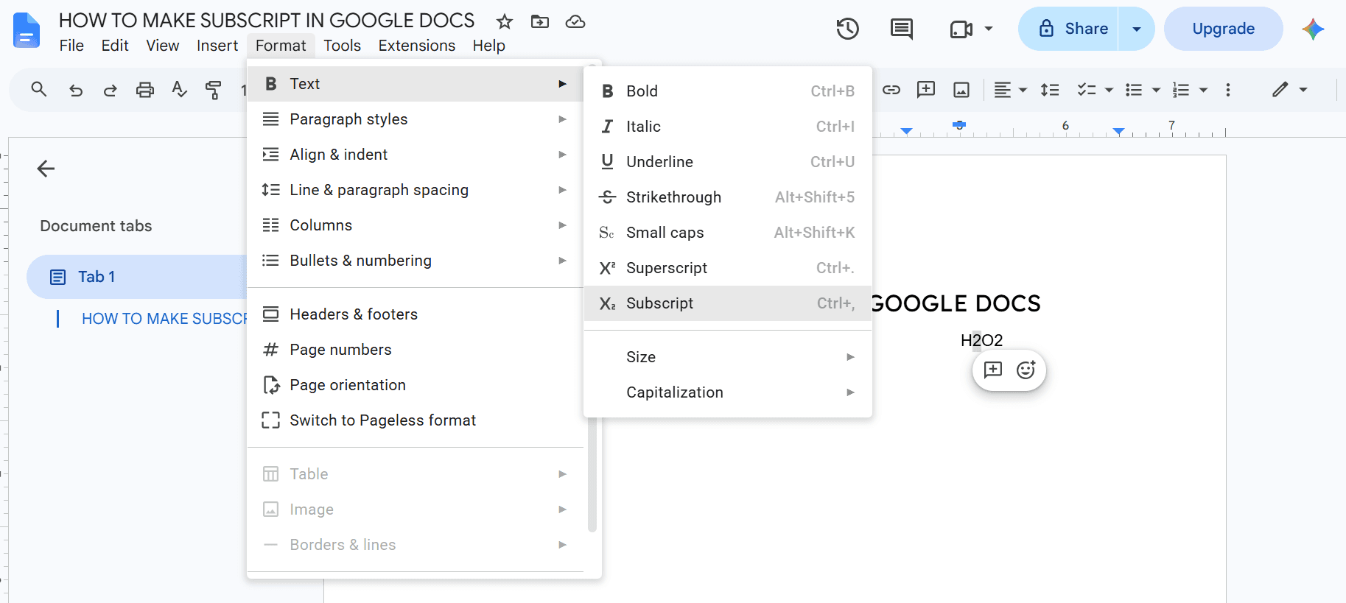The height and width of the screenshot is (603, 1346).
Task: Open Line & paragraph spacing submenu
Action: click(416, 190)
